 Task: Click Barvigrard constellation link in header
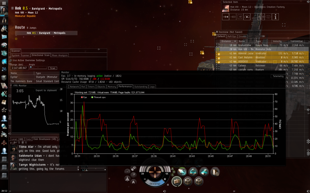pos(38,9)
